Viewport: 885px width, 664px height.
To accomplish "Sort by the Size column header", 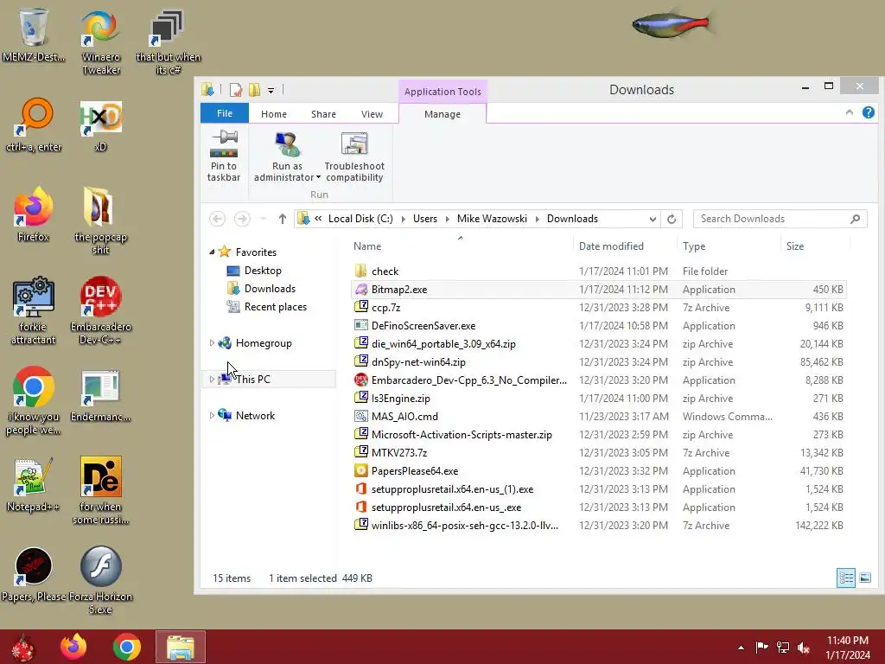I will pyautogui.click(x=815, y=246).
